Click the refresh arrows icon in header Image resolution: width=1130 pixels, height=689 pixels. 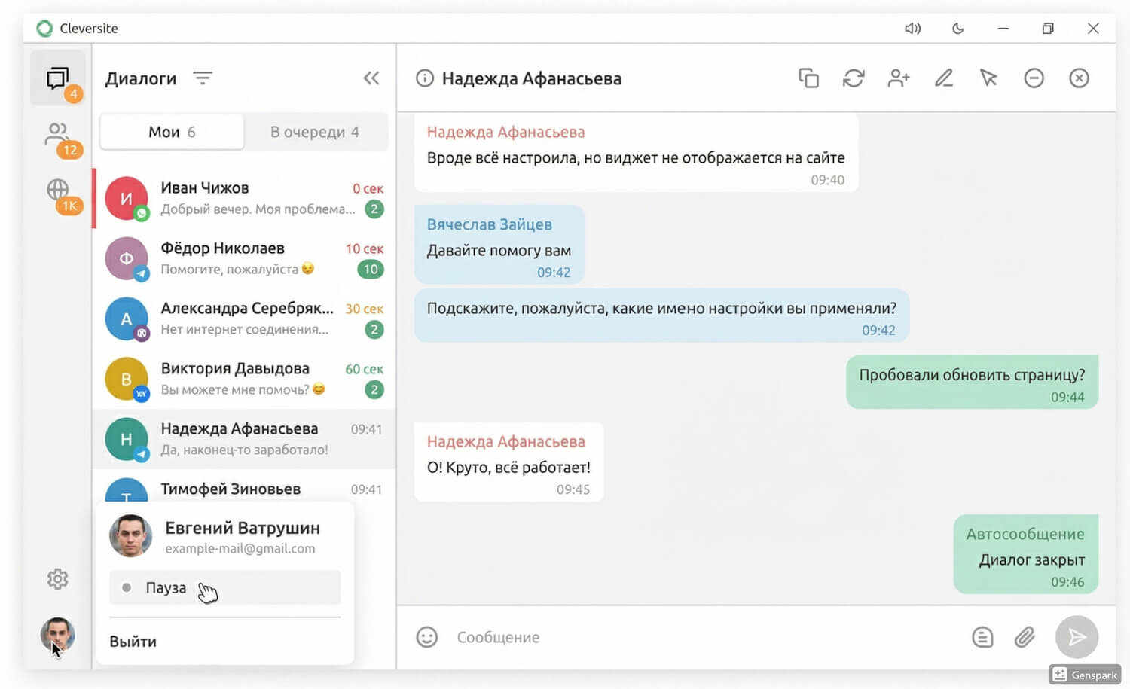[854, 78]
